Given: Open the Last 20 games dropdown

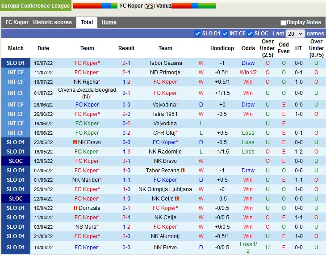Looking at the screenshot, I should 295,34.
